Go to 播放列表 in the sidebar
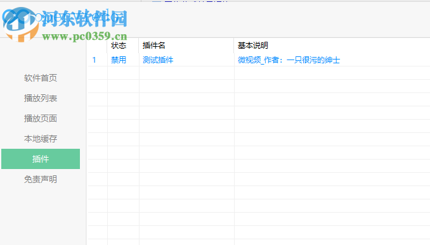The width and height of the screenshot is (430, 245). pyautogui.click(x=41, y=98)
